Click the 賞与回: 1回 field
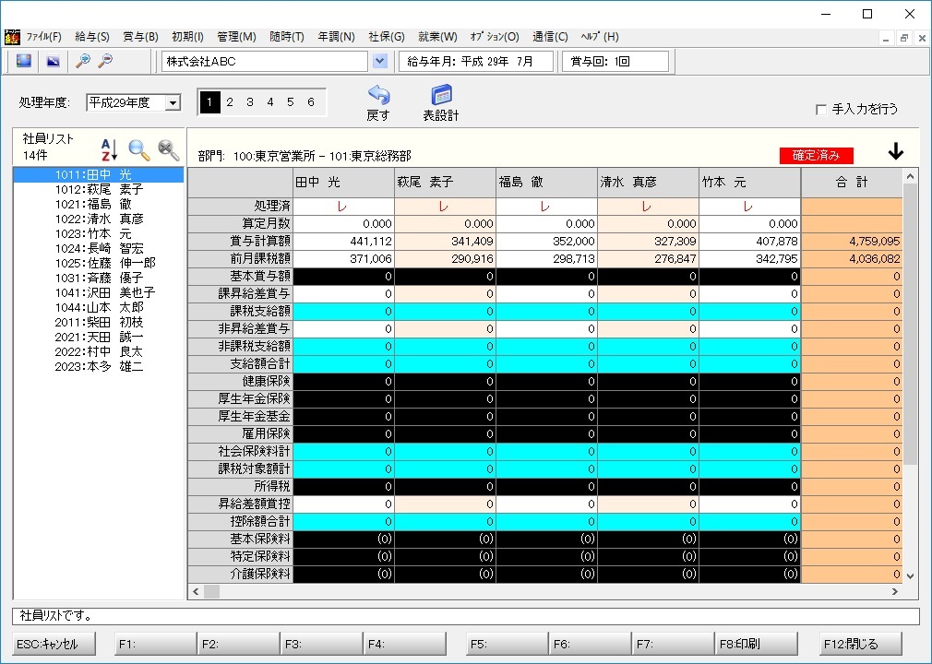The height and width of the screenshot is (664, 932). [615, 61]
